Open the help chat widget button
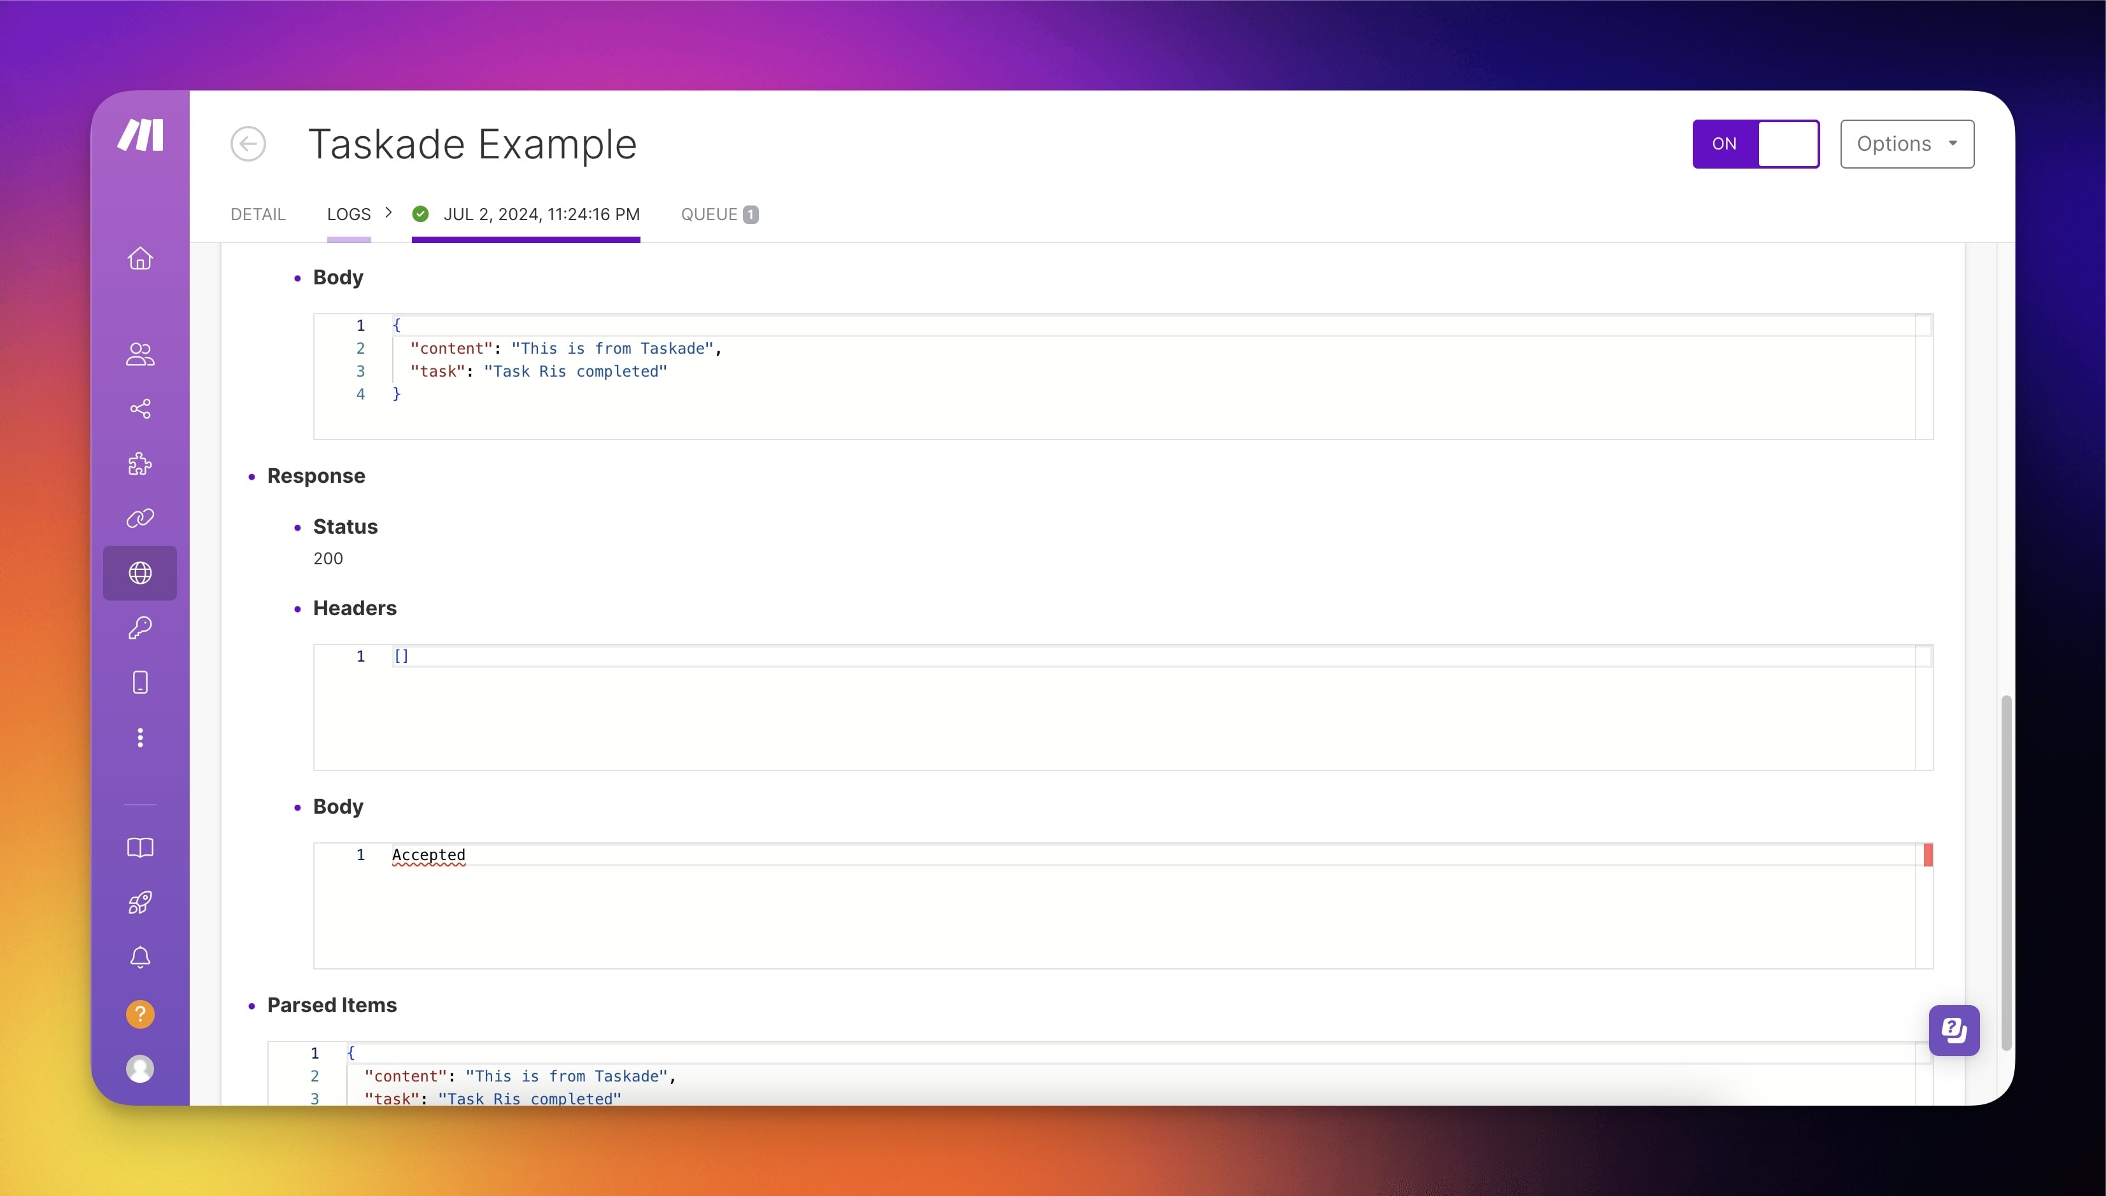Screen dimensions: 2106x1196 pos(1953,1030)
